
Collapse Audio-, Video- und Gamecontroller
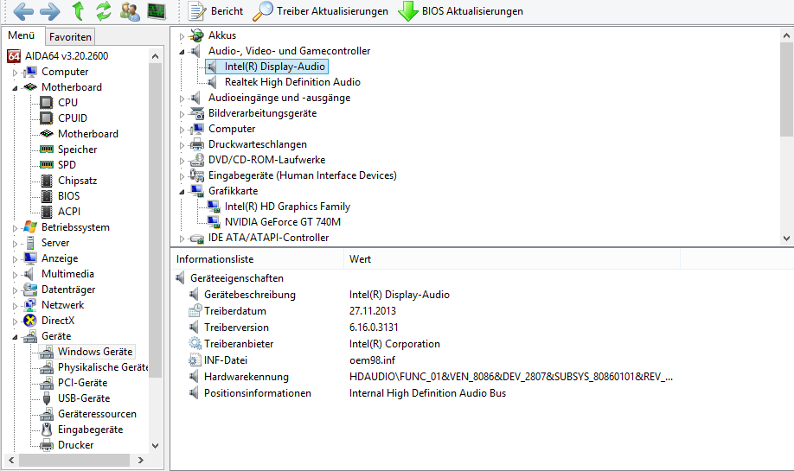click(182, 52)
